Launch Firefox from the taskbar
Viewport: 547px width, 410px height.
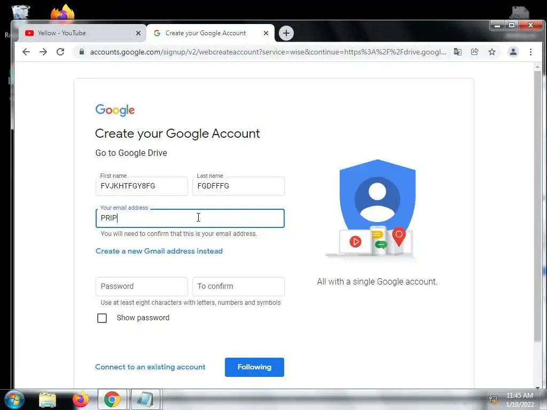tap(80, 399)
